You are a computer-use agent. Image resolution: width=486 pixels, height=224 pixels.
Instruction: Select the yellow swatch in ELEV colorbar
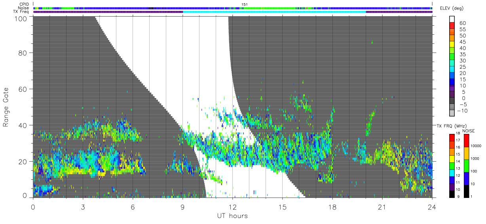[x=452, y=44]
